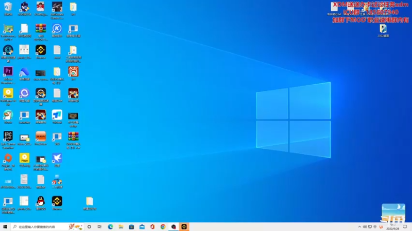Open the Mail app on the taskbar
The image size is (412, 231).
[142, 227]
